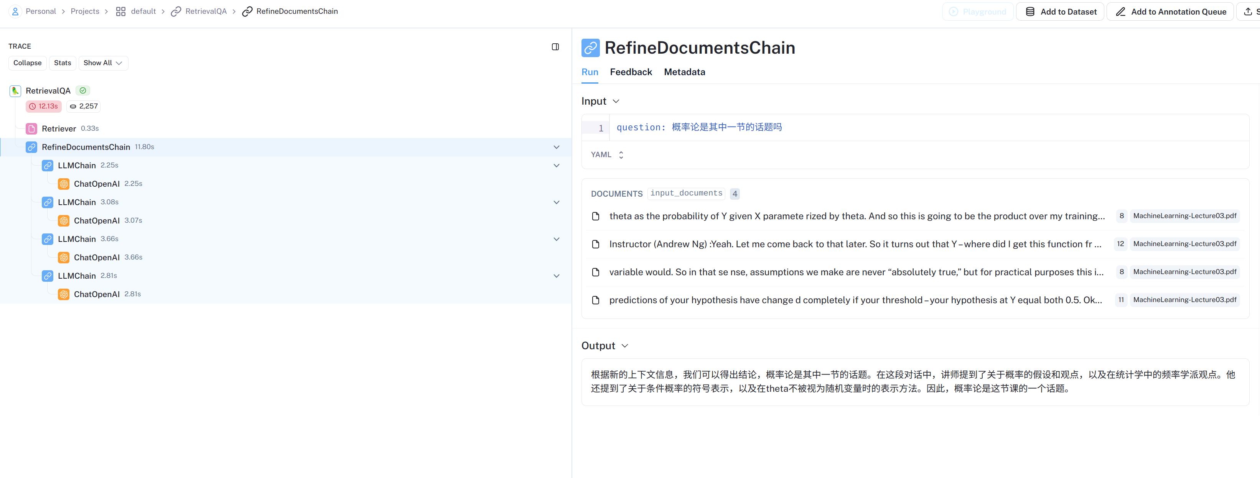Click the default project grid icon
The height and width of the screenshot is (478, 1260).
click(121, 11)
